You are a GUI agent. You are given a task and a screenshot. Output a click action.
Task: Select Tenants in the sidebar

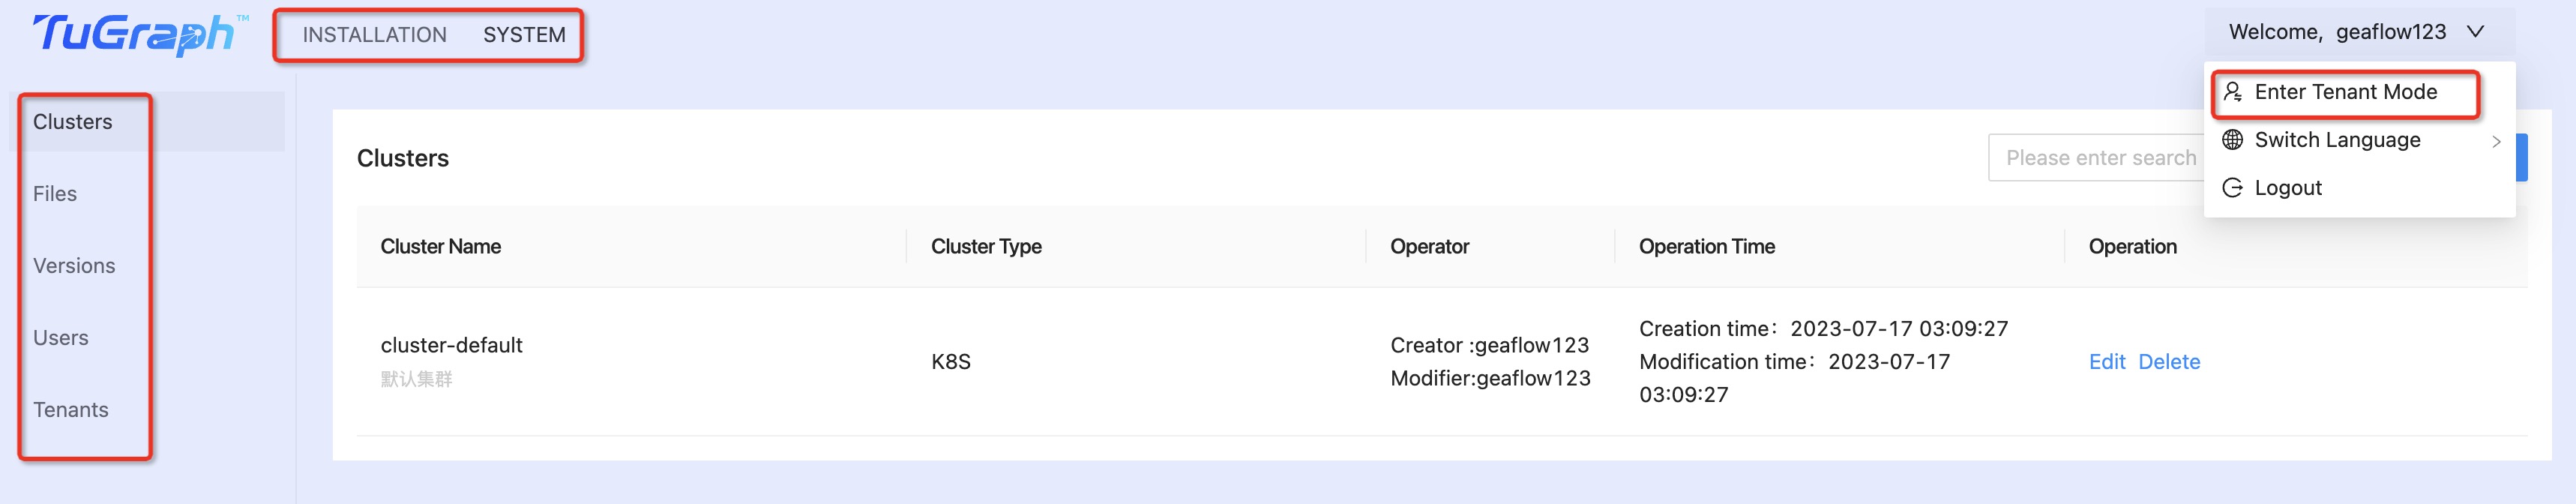click(x=70, y=409)
